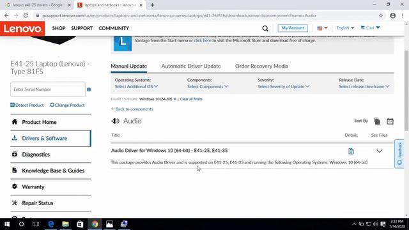Switch to the Order Recovery Media tab
Screen dimensions: 409x230
261,66
